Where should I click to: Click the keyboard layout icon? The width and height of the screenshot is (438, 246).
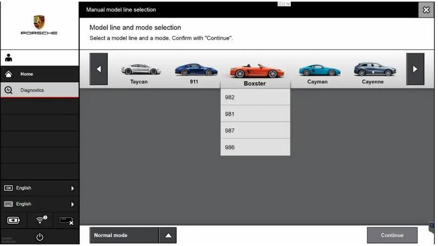click(x=8, y=204)
